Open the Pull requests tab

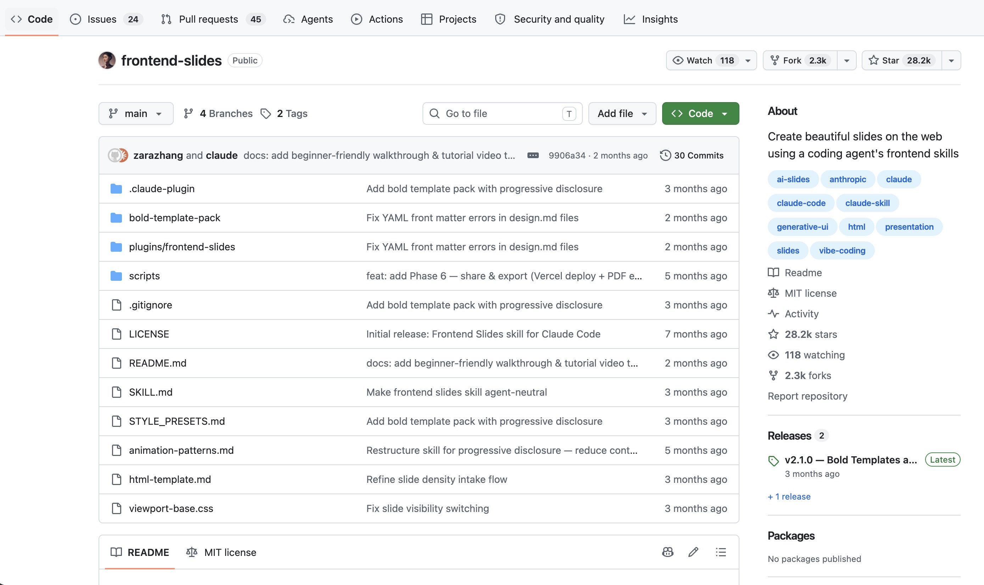click(213, 19)
